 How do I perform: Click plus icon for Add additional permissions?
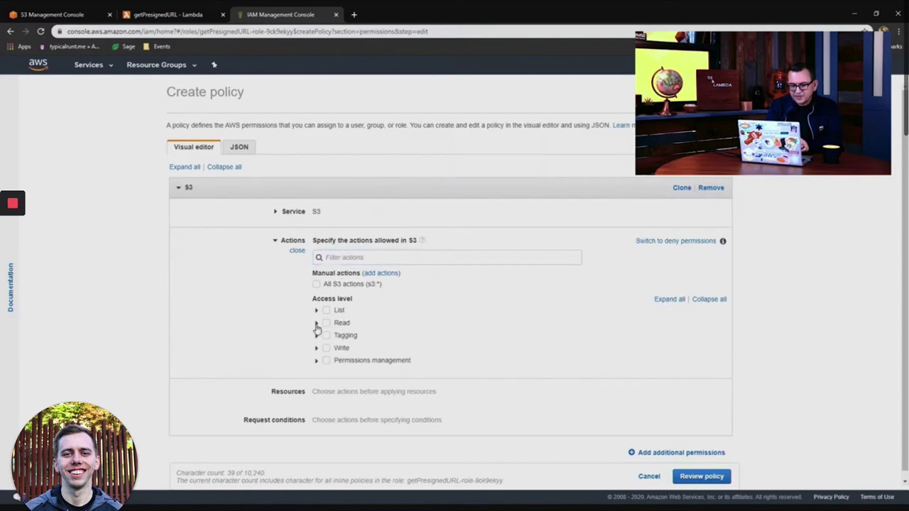pos(631,452)
